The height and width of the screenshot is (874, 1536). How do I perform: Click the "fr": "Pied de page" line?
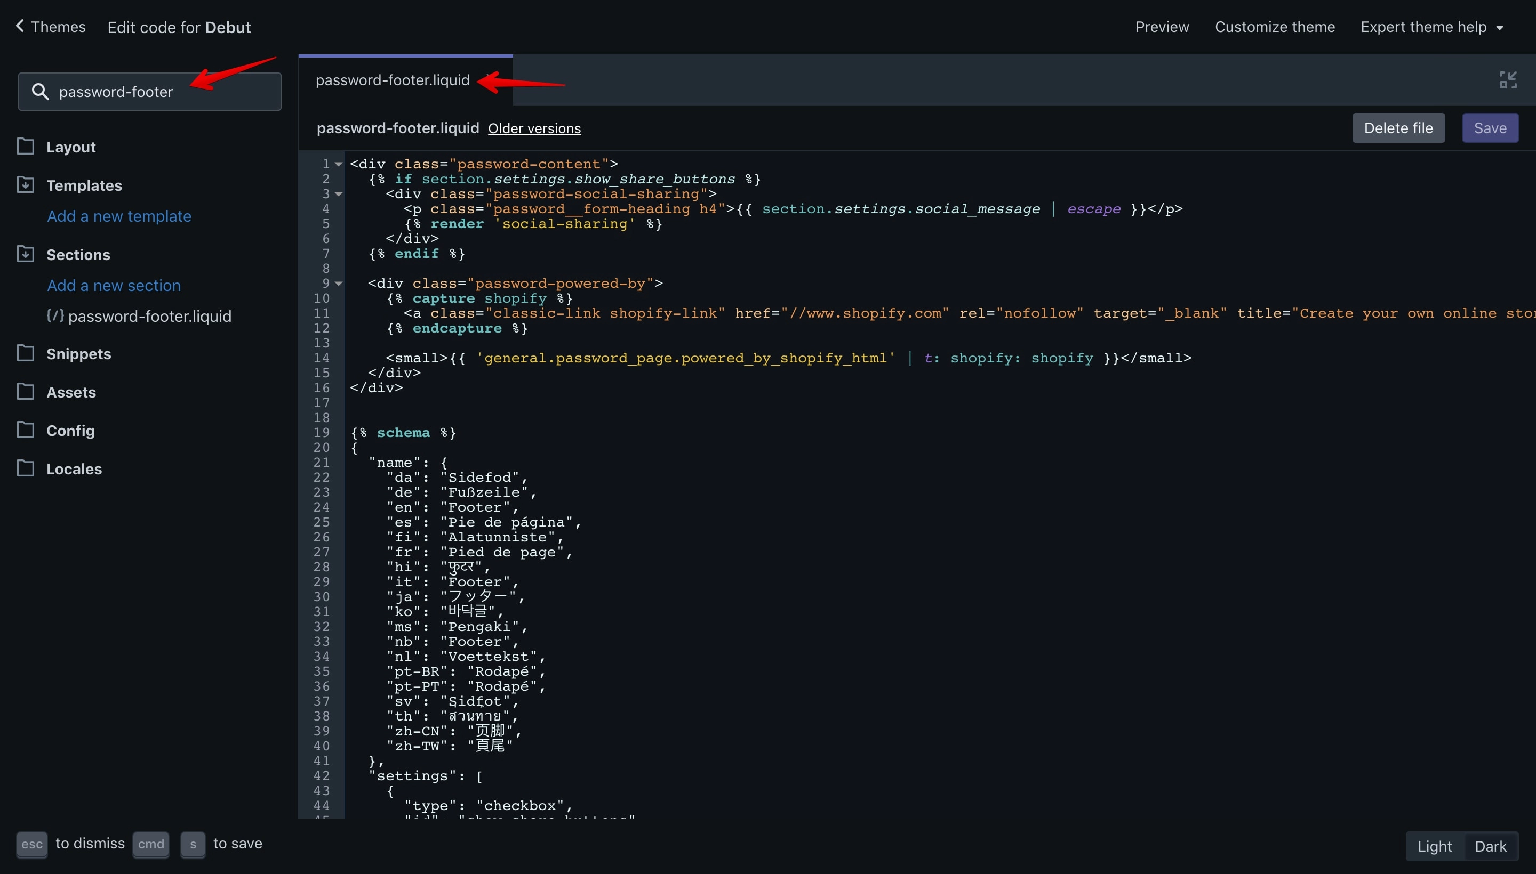[479, 552]
